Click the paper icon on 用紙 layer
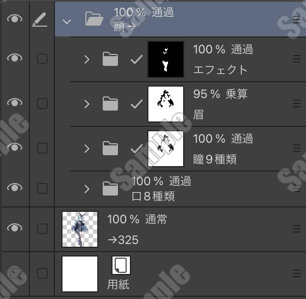Viewport: 306px width, 299px height. click(121, 265)
